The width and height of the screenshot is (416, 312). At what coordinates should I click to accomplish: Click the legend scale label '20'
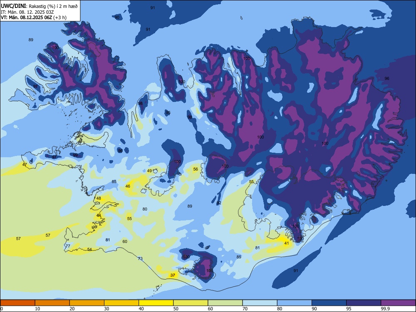click(x=72, y=309)
